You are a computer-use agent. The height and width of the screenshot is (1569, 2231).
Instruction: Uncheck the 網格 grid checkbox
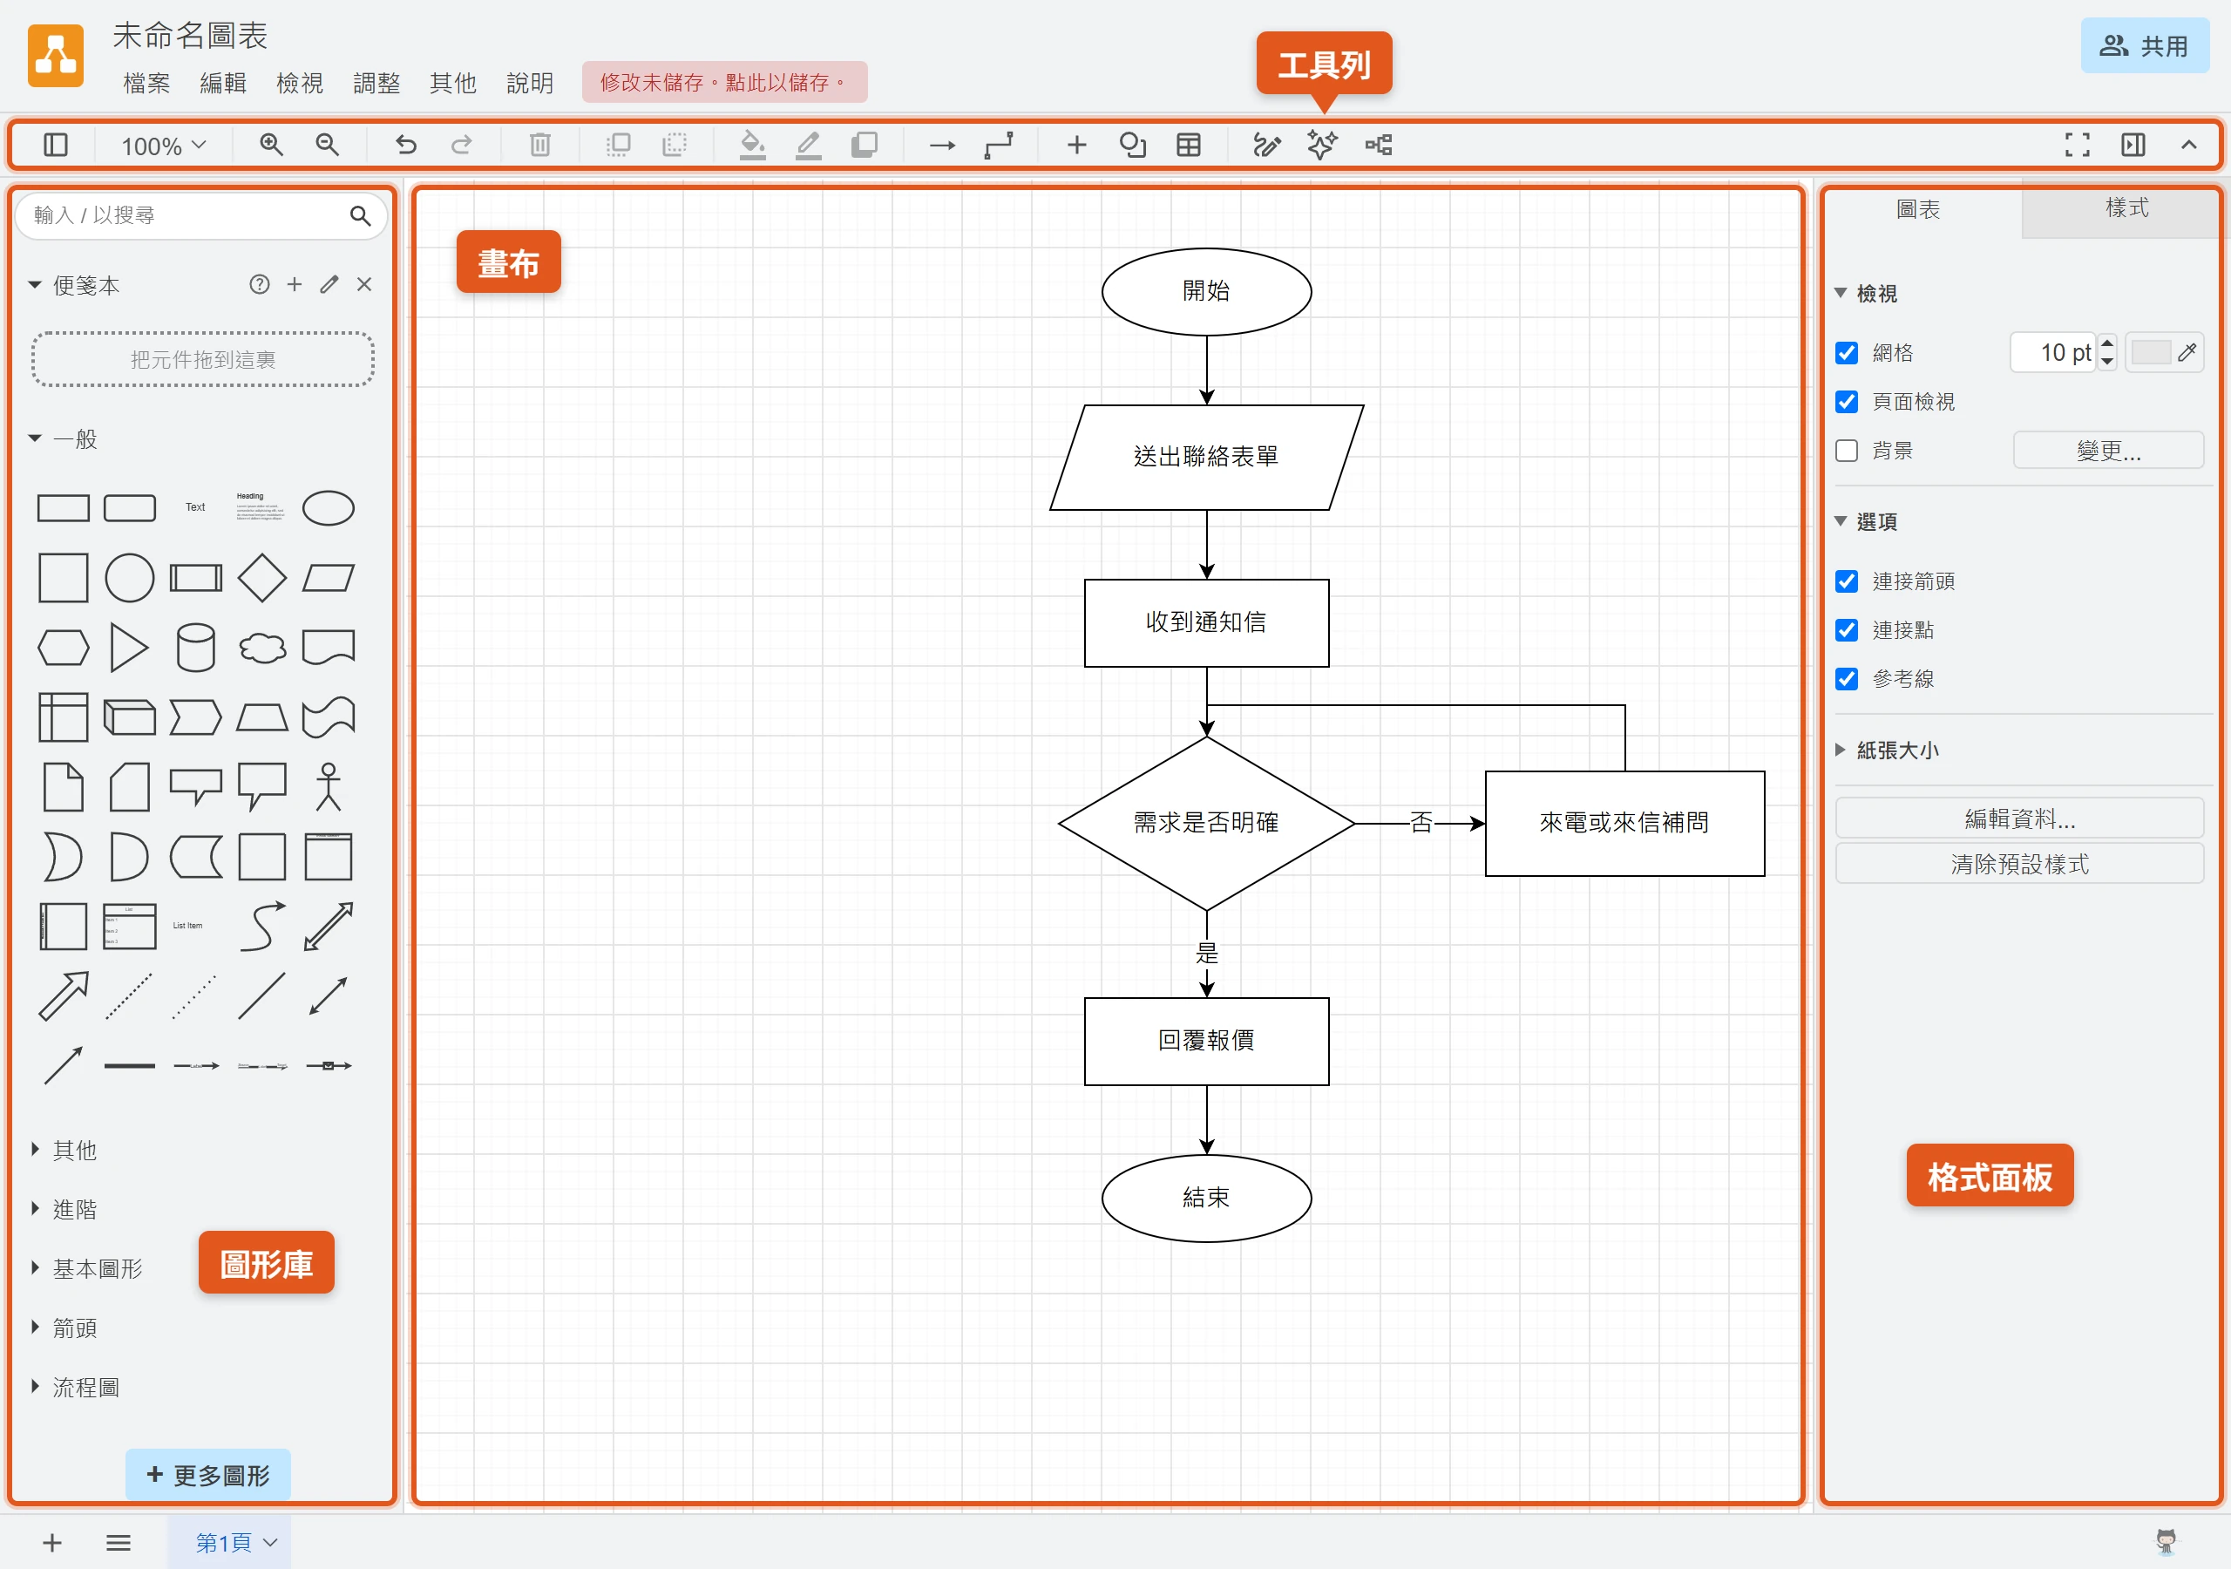(x=1846, y=353)
